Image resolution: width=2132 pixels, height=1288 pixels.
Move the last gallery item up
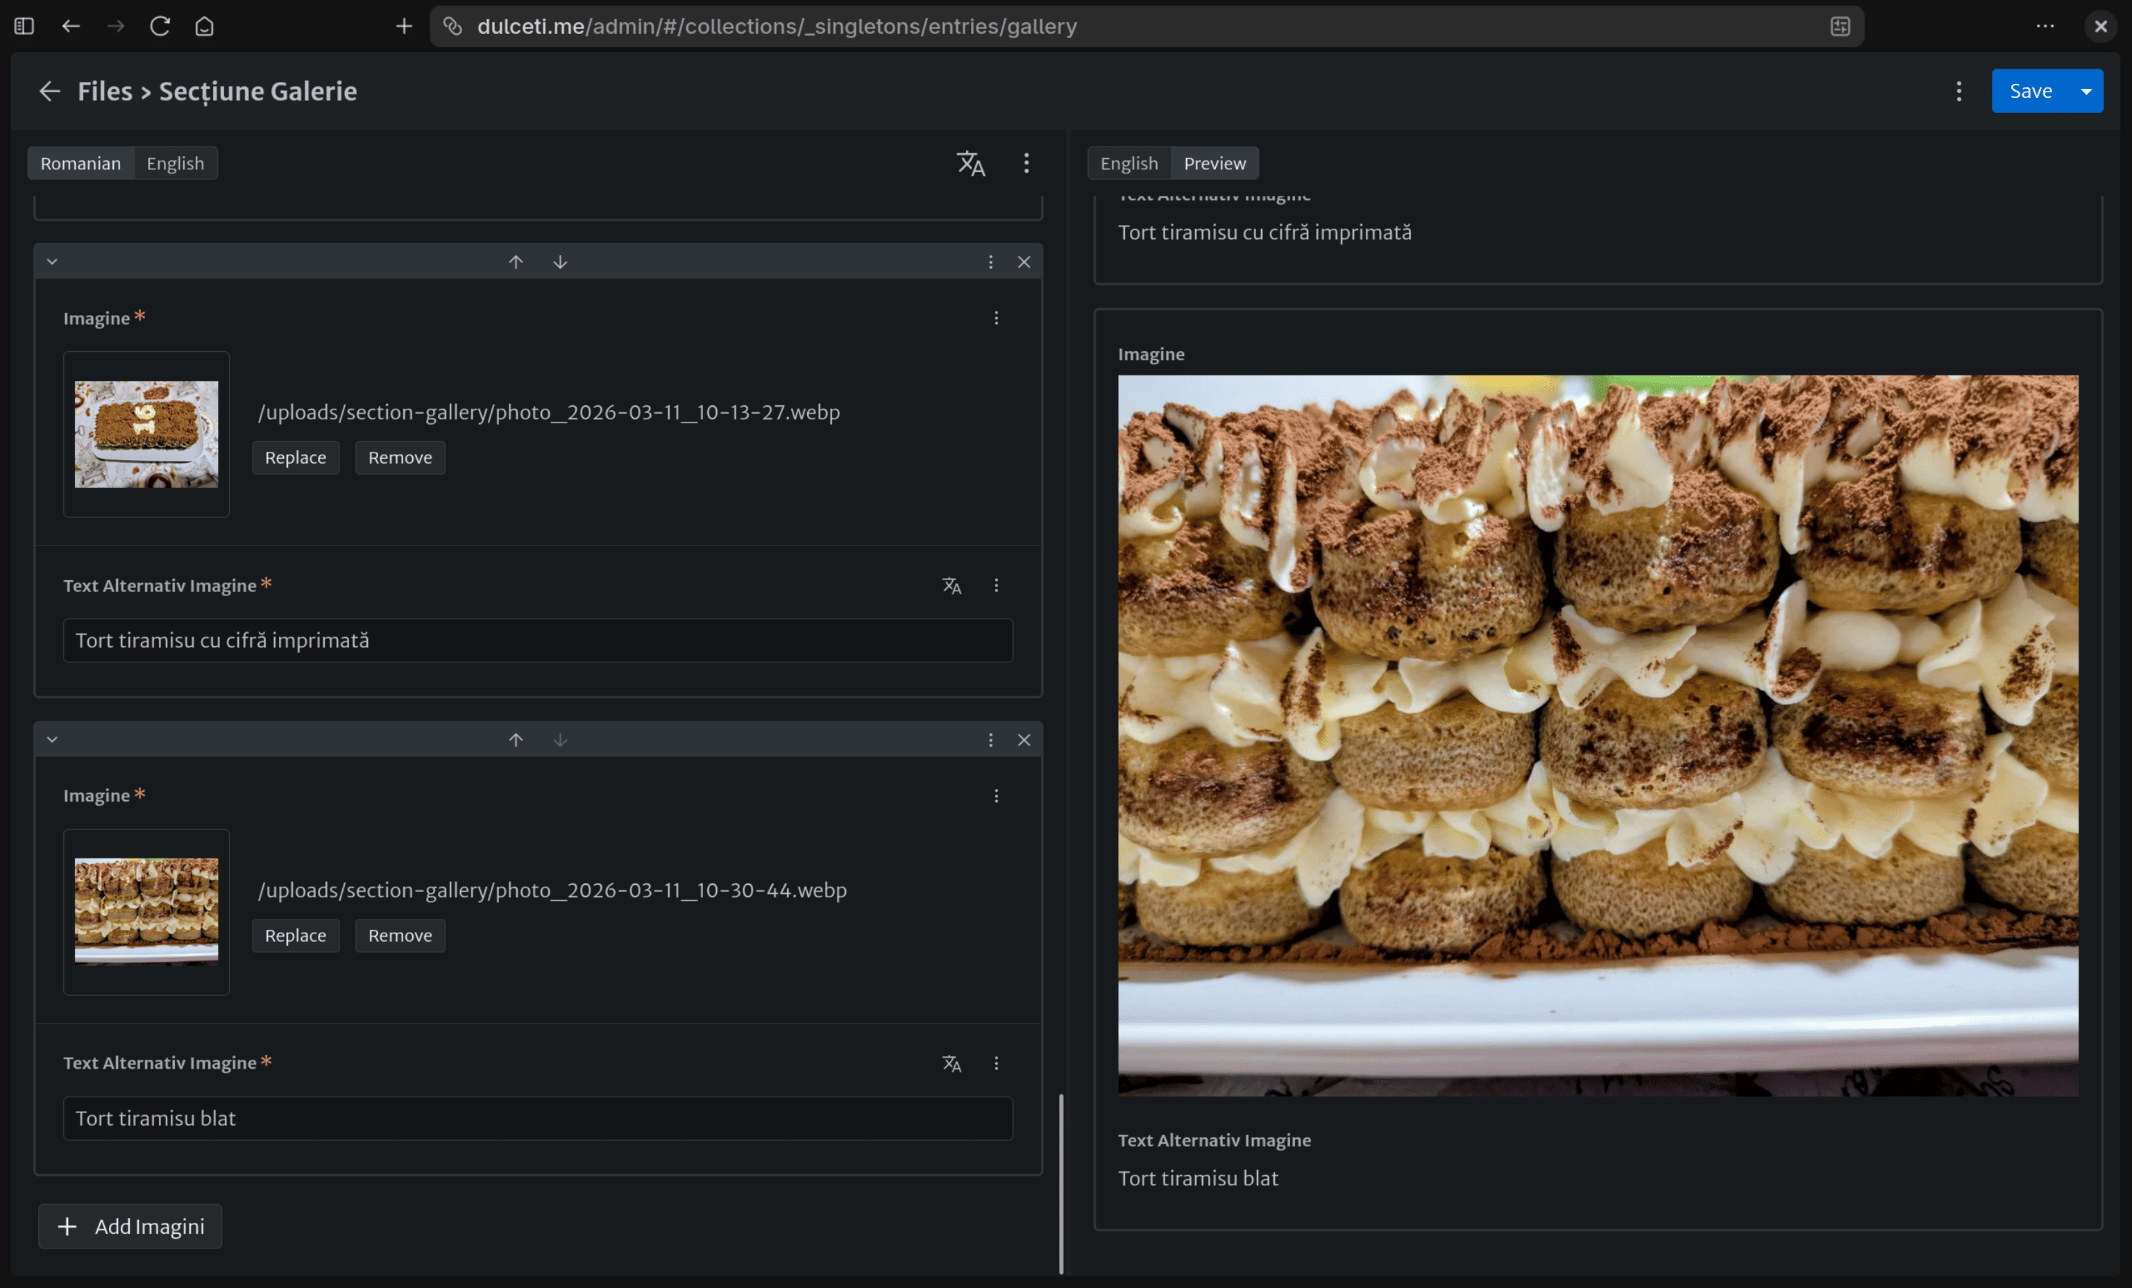[x=516, y=740]
